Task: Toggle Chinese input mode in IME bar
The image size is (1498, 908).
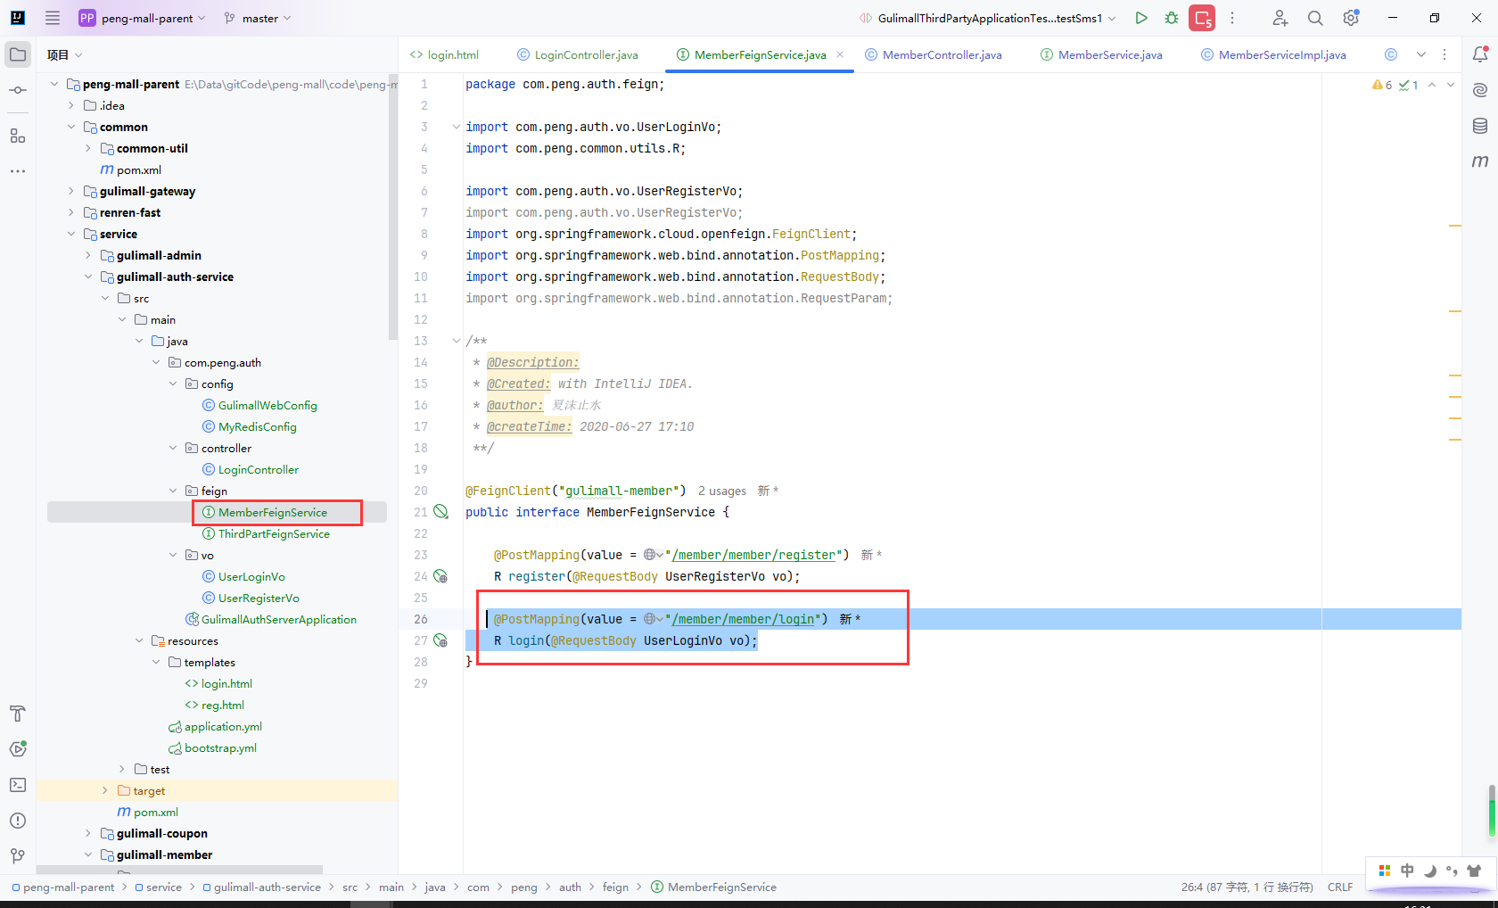Action: pos(1407,871)
